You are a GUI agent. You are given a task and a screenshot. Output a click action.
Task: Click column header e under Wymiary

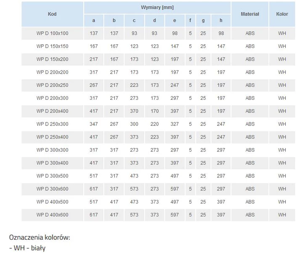[x=175, y=21]
